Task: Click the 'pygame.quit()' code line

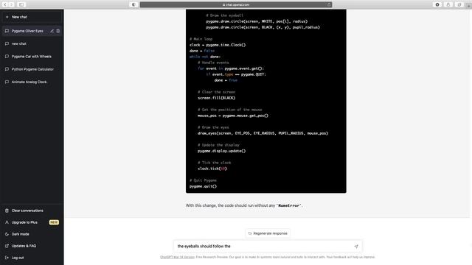Action: click(204, 186)
